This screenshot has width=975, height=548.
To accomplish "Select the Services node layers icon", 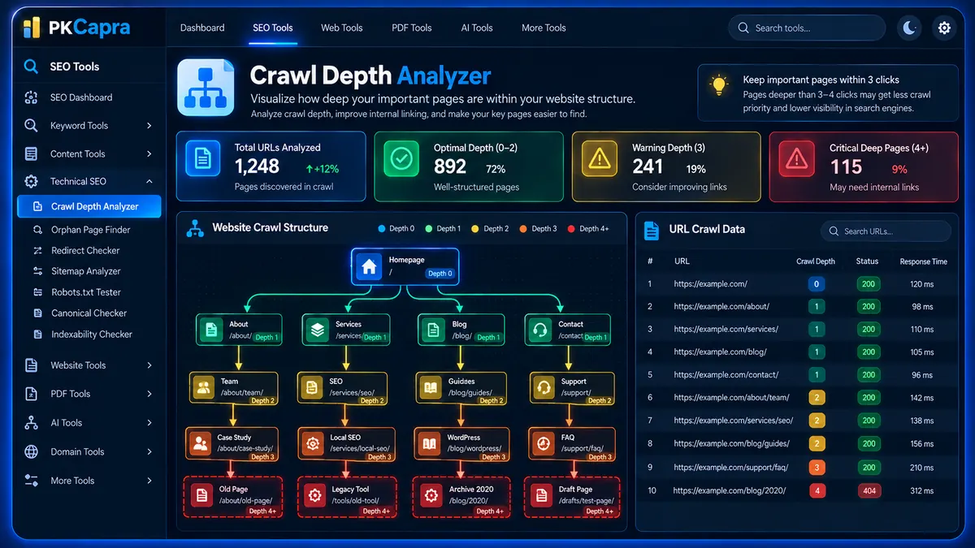I will (x=317, y=330).
